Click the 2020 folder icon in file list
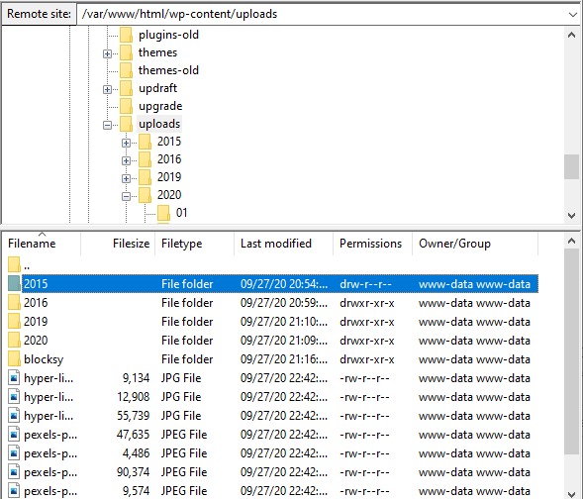 14,340
